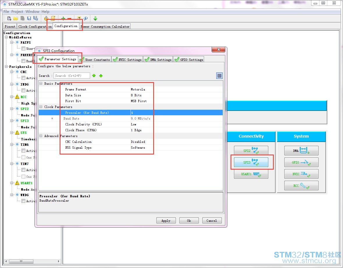Collapse the Peripherals tree node

pyautogui.click(x=6, y=67)
